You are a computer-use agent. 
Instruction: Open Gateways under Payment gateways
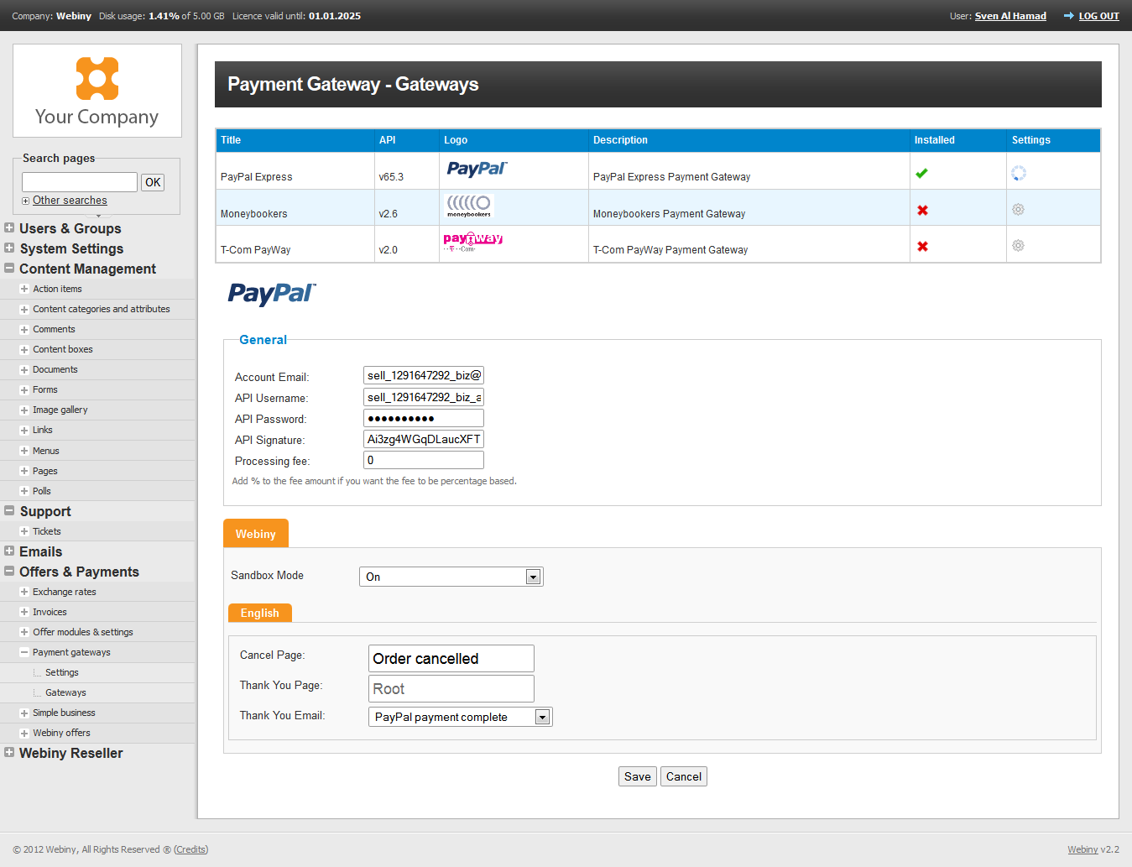pos(65,692)
